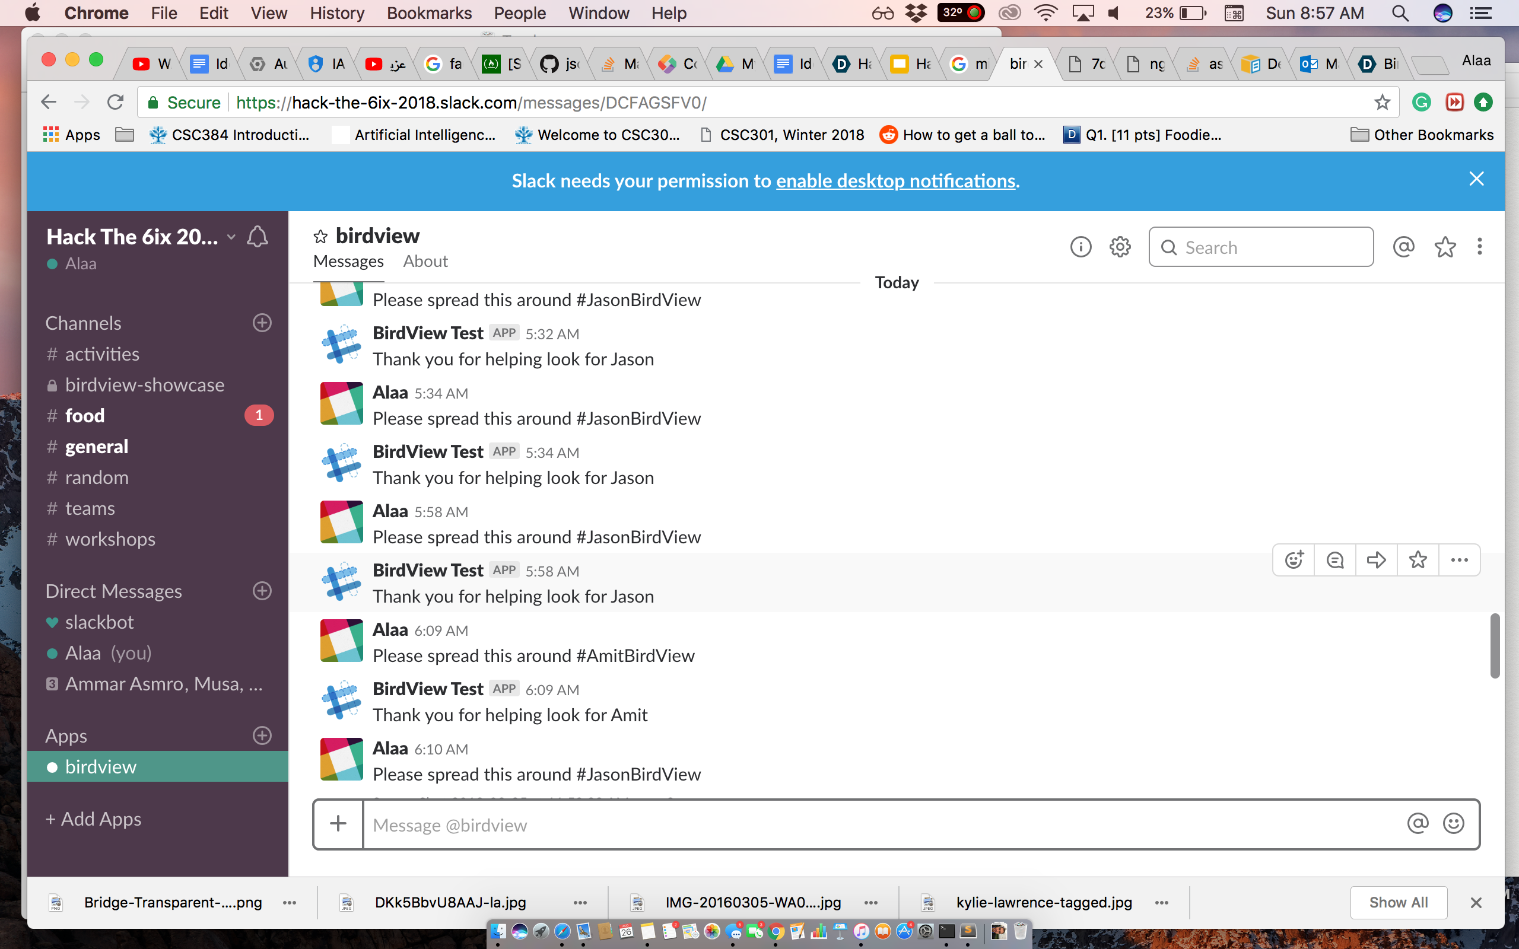Toggle star on birdview conversation title

click(320, 237)
